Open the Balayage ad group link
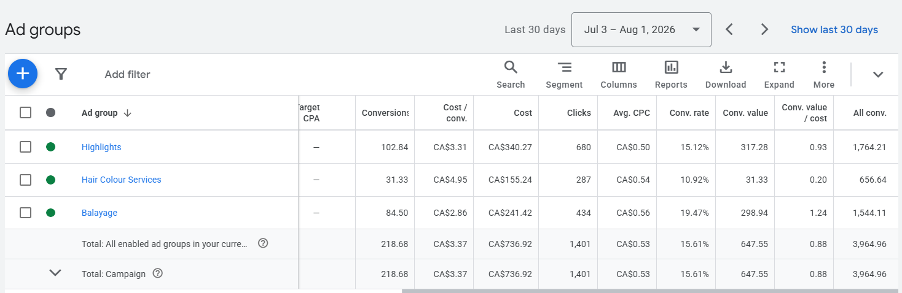Image resolution: width=902 pixels, height=293 pixels. coord(100,213)
